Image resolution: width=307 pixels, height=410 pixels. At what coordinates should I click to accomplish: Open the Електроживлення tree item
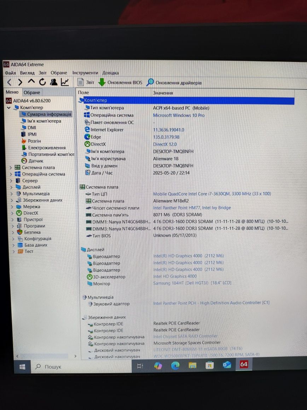pyautogui.click(x=44, y=148)
